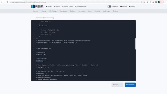Open the Plain Text syntax dropdown
The height and width of the screenshot is (94, 167).
117,85
